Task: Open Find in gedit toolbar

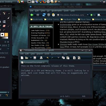Action: (x=74, y=58)
